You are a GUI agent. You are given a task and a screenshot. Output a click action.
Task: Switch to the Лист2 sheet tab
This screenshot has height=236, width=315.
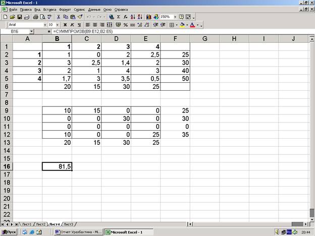pos(40,224)
